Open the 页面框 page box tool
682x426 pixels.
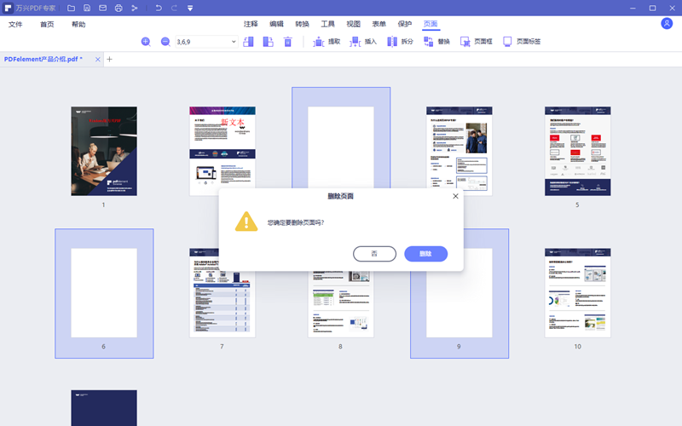point(476,41)
